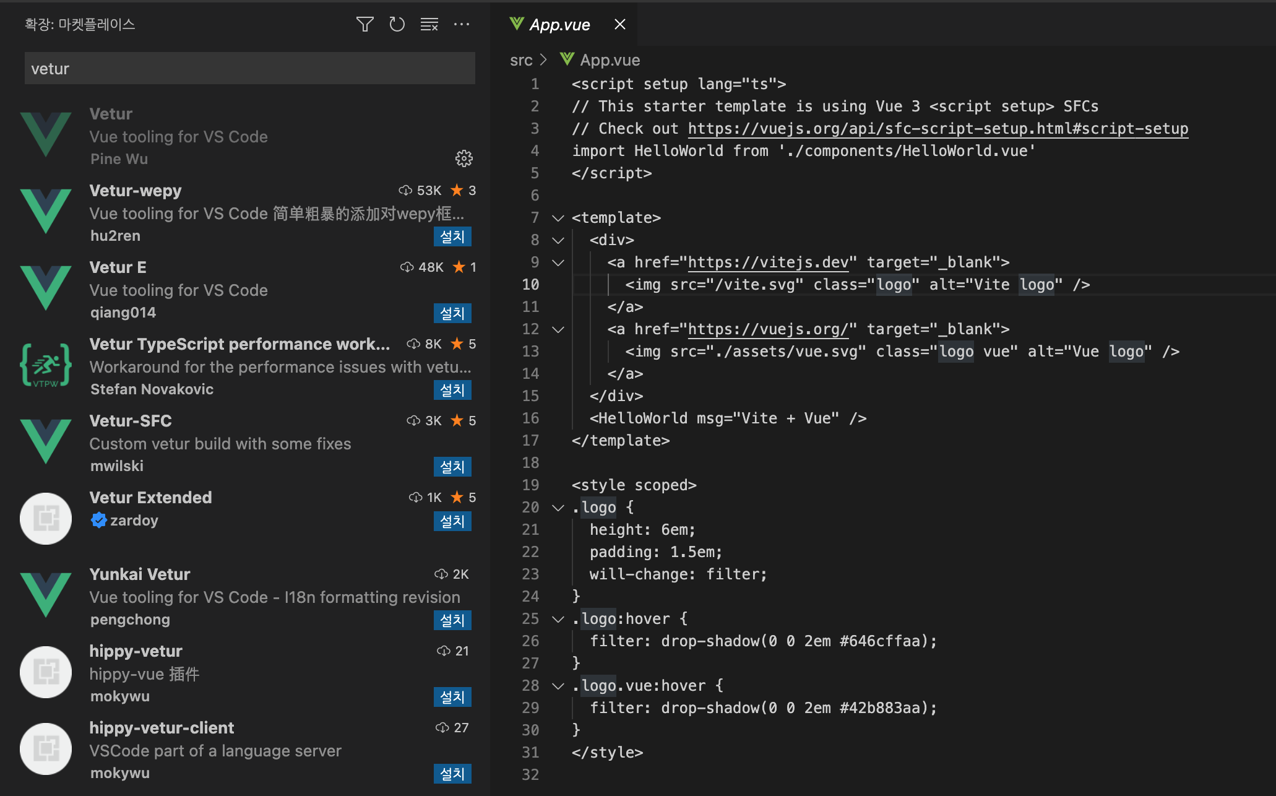Refresh the marketplace extension list
This screenshot has height=796, width=1276.
point(397,25)
